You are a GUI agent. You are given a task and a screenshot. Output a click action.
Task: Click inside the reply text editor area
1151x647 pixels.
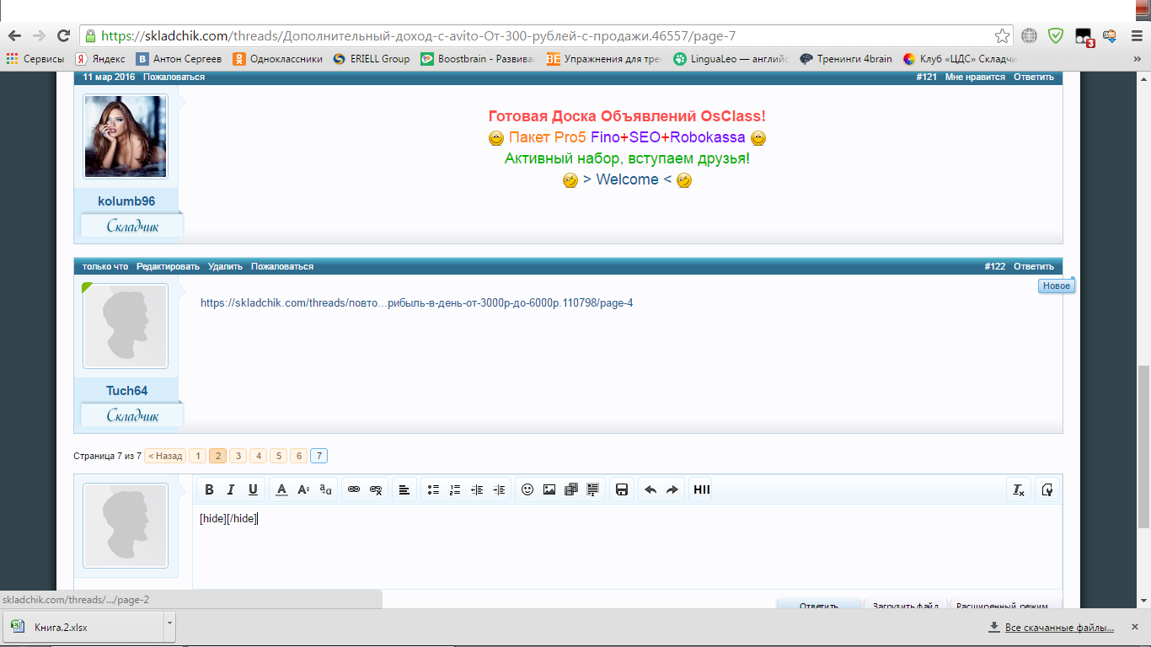click(627, 546)
